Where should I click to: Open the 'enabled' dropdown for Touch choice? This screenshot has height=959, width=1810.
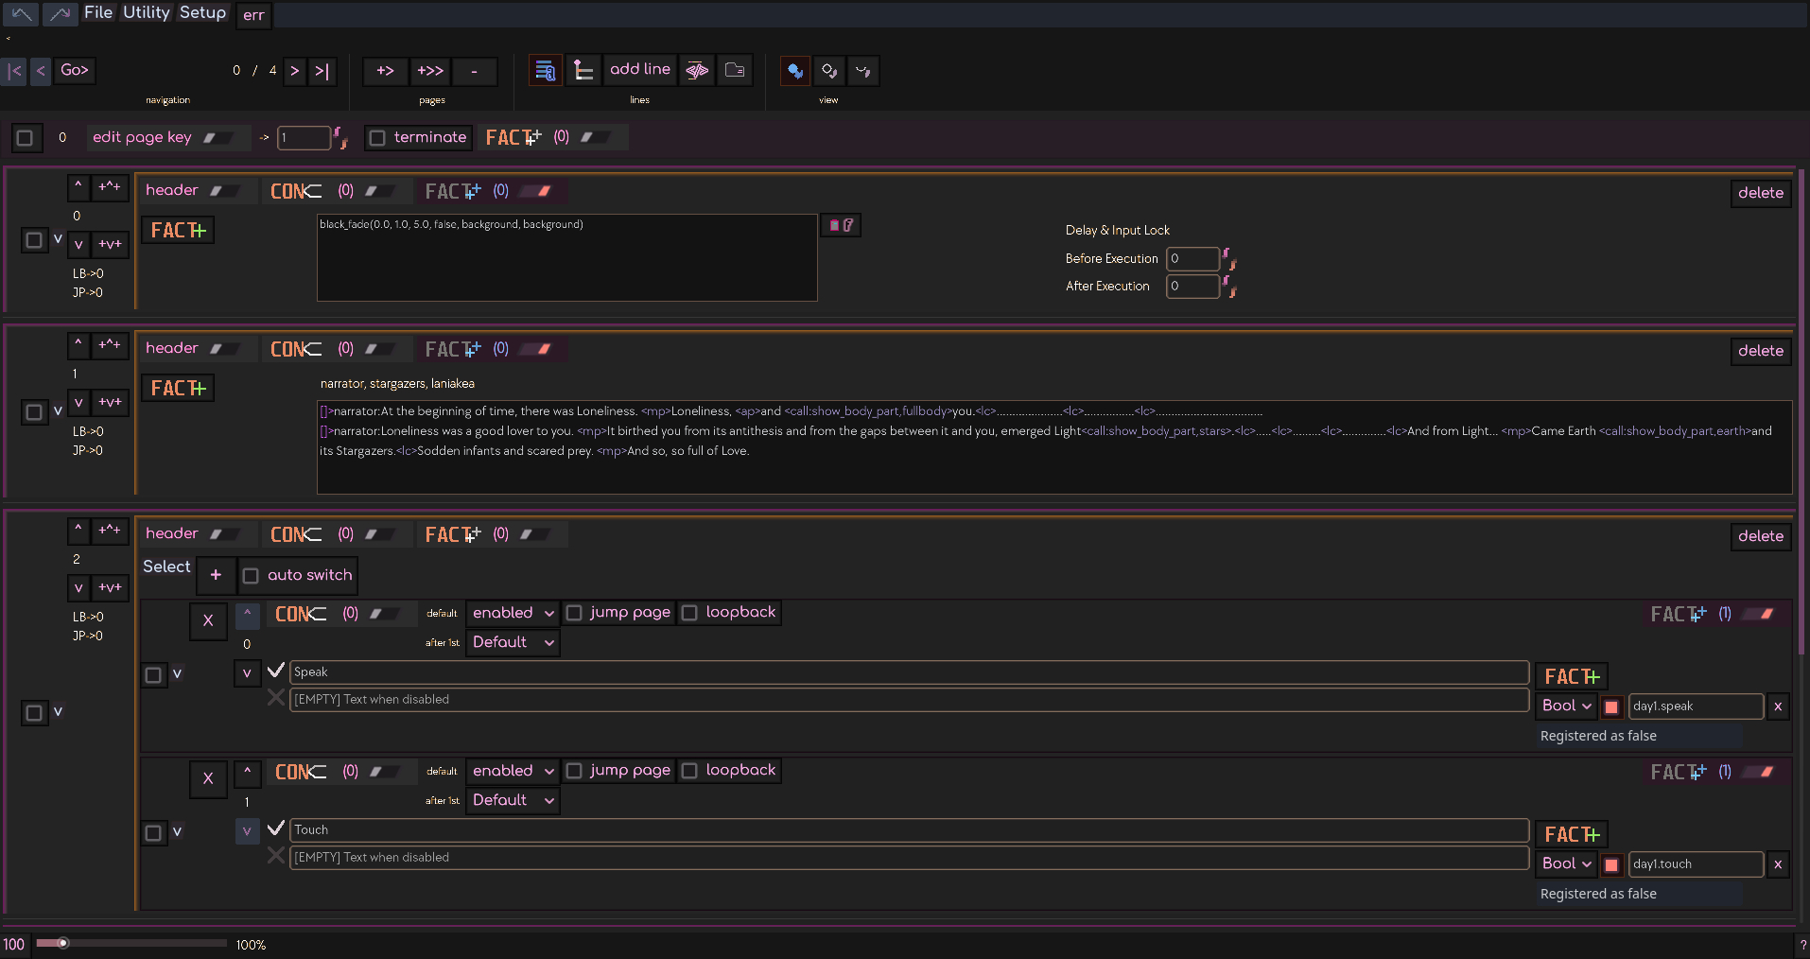pos(512,771)
